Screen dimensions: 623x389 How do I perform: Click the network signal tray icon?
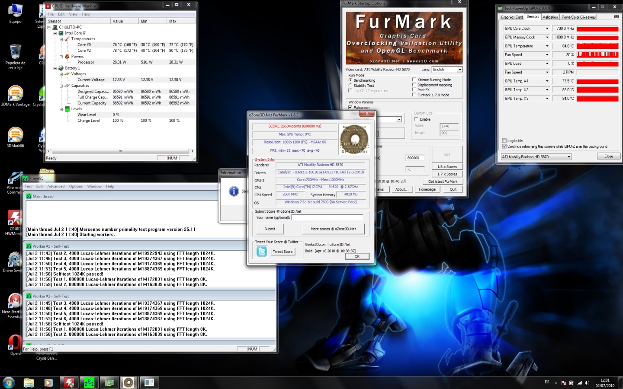(579, 383)
